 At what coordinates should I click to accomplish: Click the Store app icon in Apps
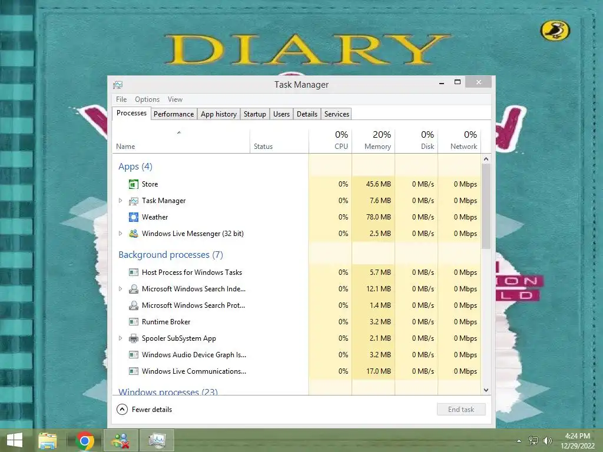pos(134,184)
